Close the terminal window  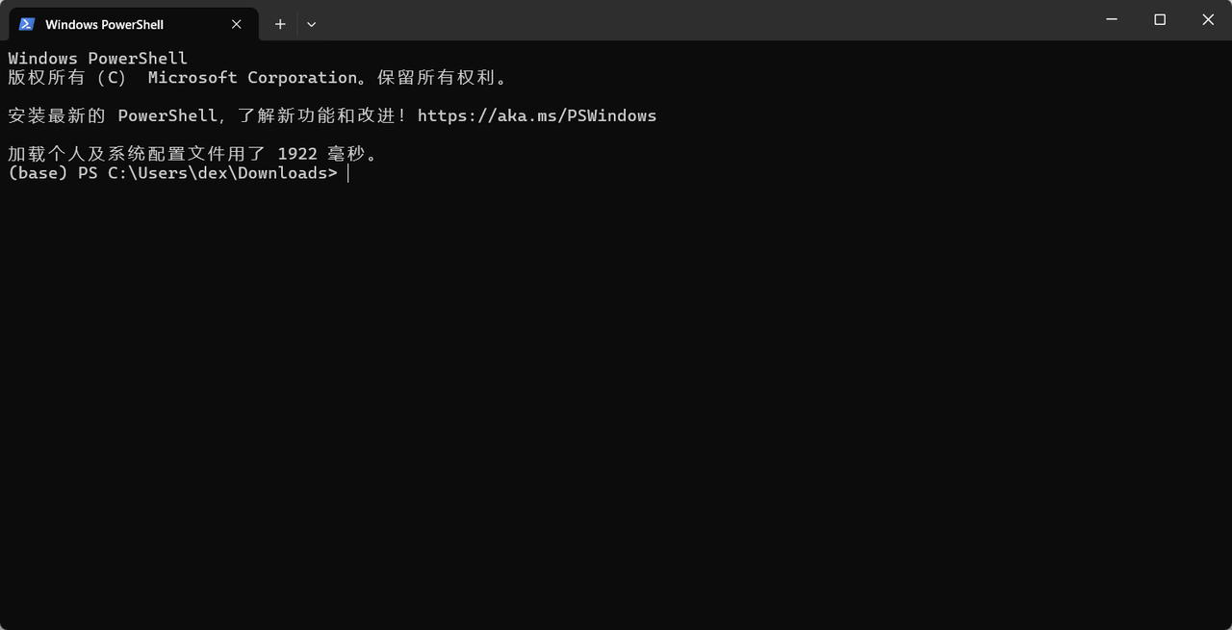pos(1208,20)
